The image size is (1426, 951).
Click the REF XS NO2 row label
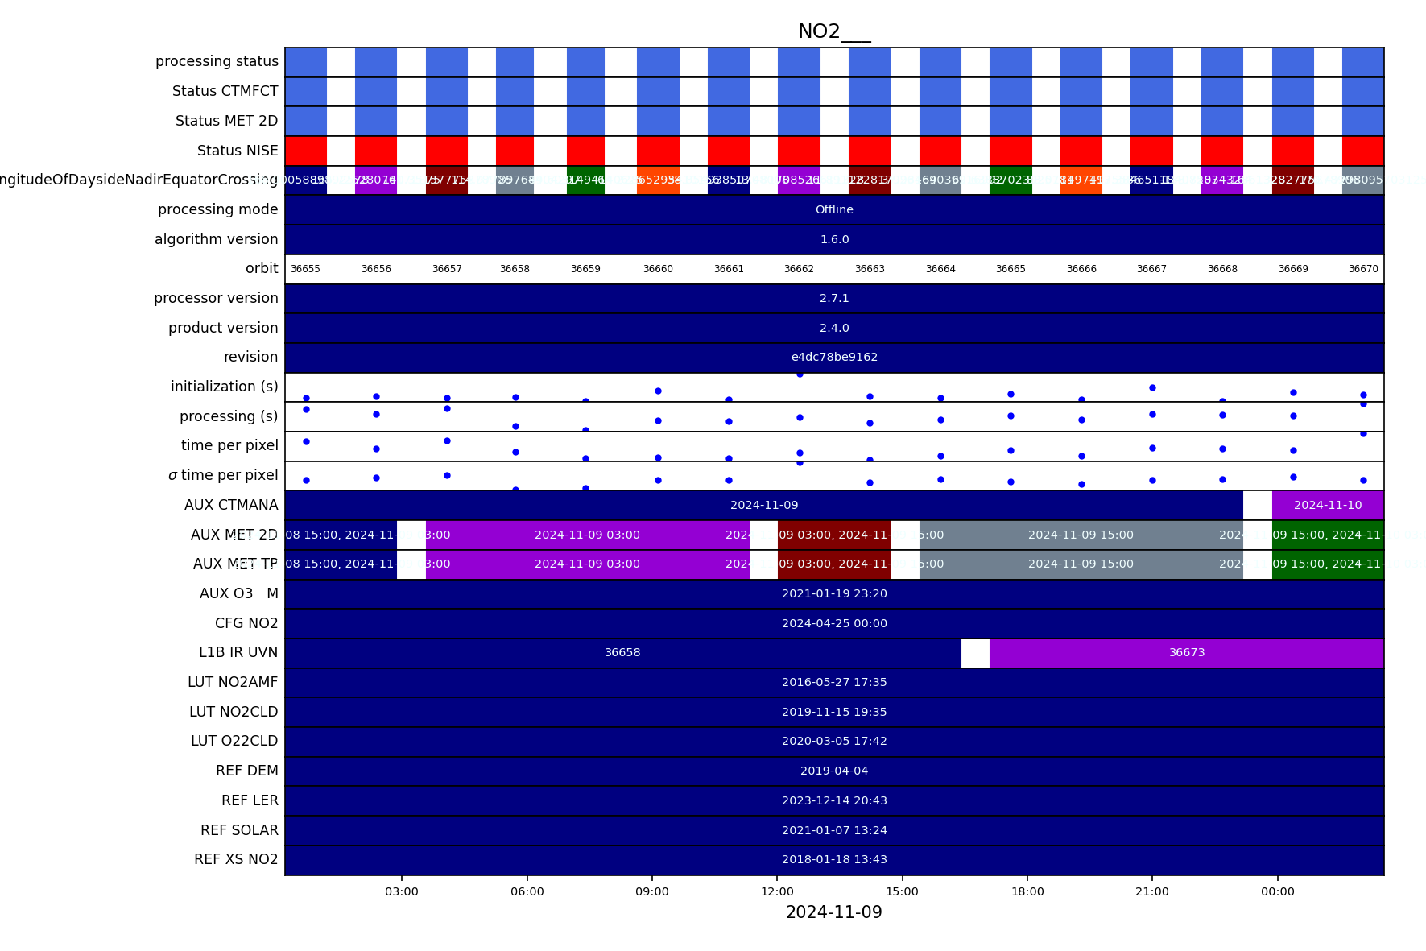[236, 859]
